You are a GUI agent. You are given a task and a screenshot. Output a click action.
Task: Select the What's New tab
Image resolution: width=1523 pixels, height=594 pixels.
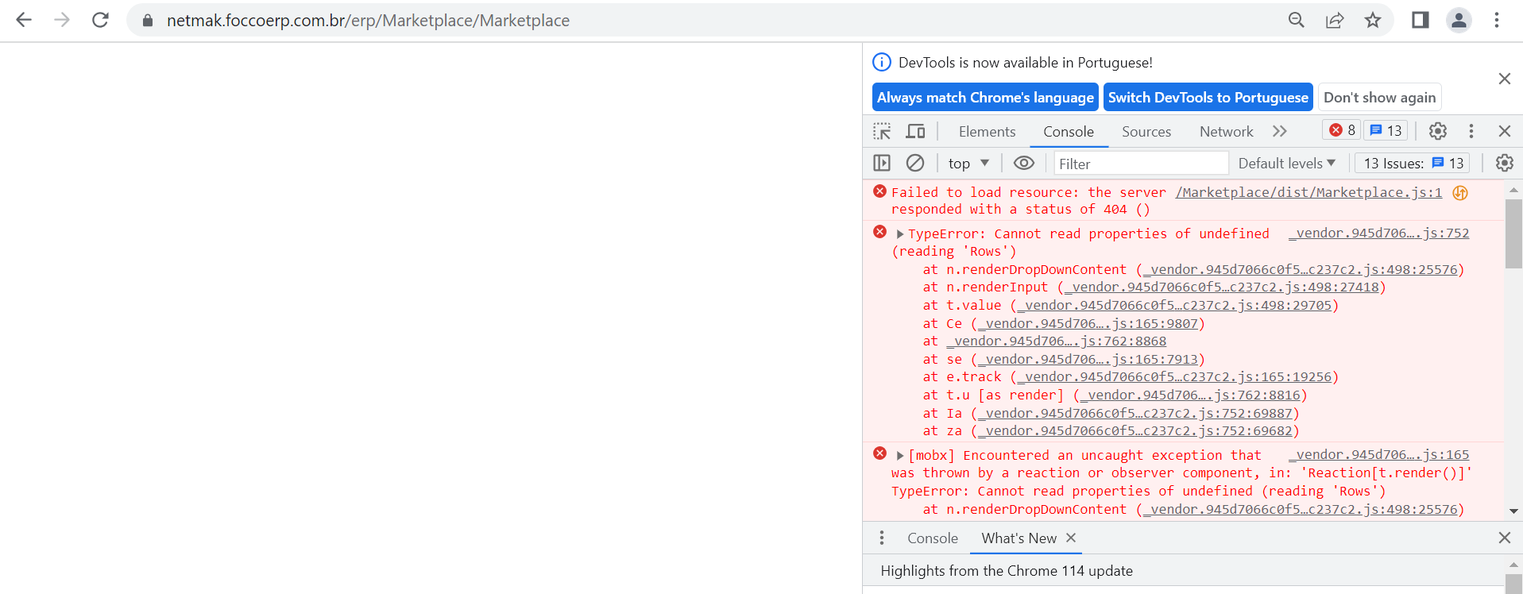(1019, 538)
